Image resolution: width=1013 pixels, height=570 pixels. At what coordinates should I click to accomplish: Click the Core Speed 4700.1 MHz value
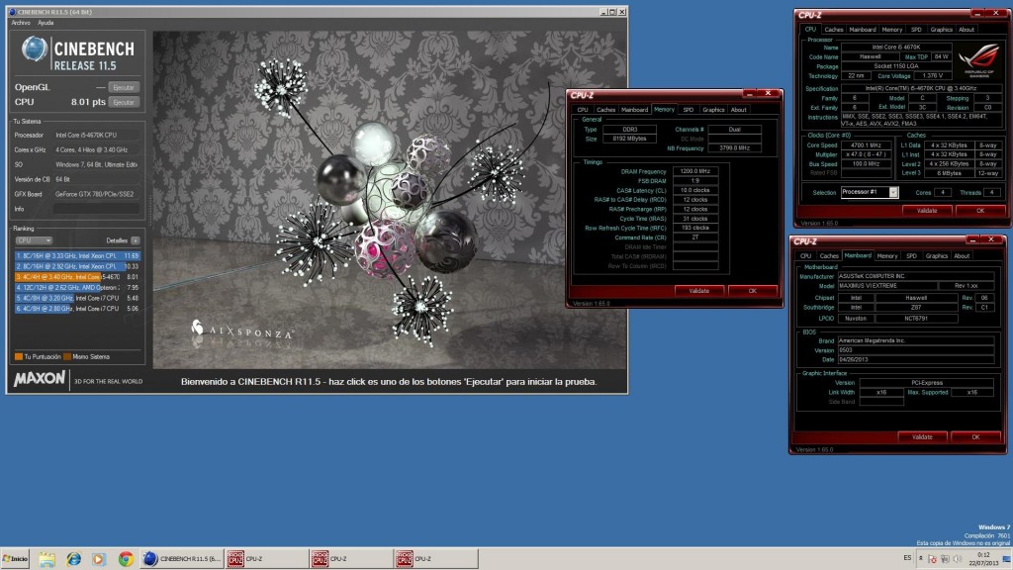(866, 145)
